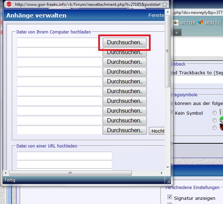Click the last Durchsuchen button
Image resolution: width=223 pixels, height=204 pixels.
tap(124, 130)
